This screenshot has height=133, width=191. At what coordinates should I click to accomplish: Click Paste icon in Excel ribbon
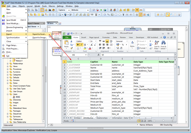pos(66,43)
